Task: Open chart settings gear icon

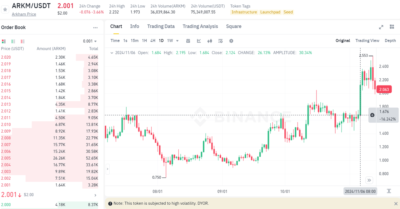Action: pyautogui.click(x=231, y=41)
